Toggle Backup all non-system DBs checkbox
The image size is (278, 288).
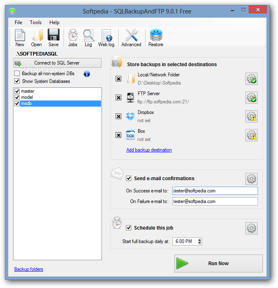(17, 74)
